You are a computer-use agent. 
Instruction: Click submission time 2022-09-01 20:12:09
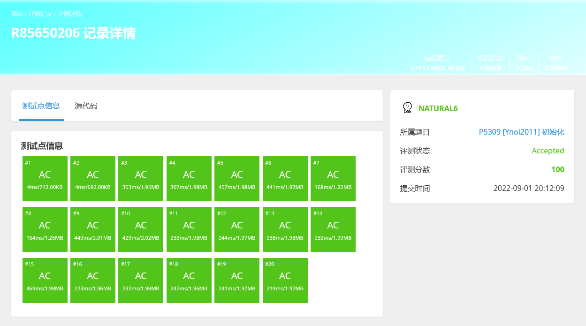pos(529,189)
